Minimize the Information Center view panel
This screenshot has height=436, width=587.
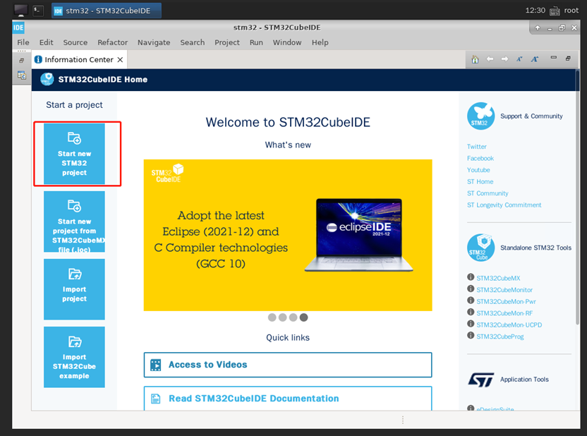[x=554, y=58]
